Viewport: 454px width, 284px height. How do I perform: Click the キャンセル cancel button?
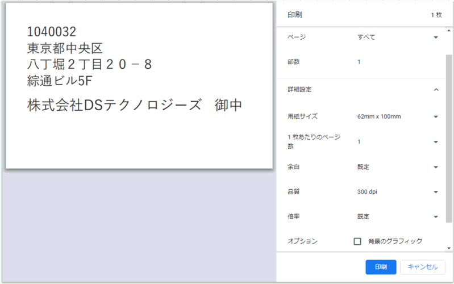pyautogui.click(x=422, y=267)
